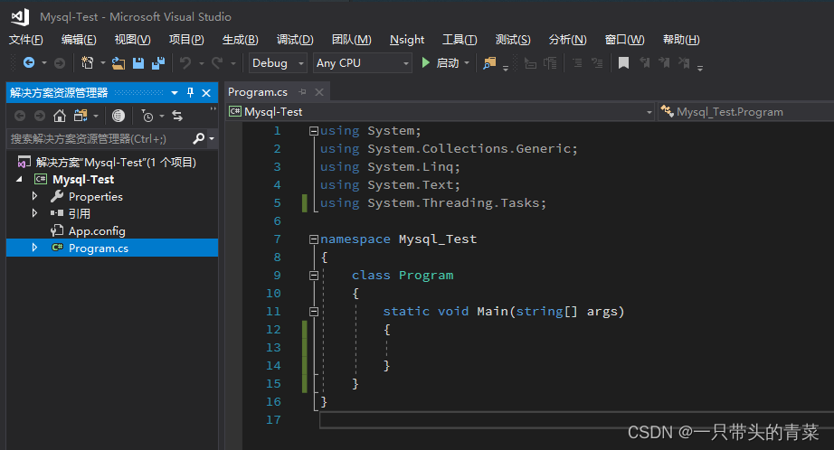Click the clear bookmarks icon
The width and height of the screenshot is (834, 450).
point(684,62)
